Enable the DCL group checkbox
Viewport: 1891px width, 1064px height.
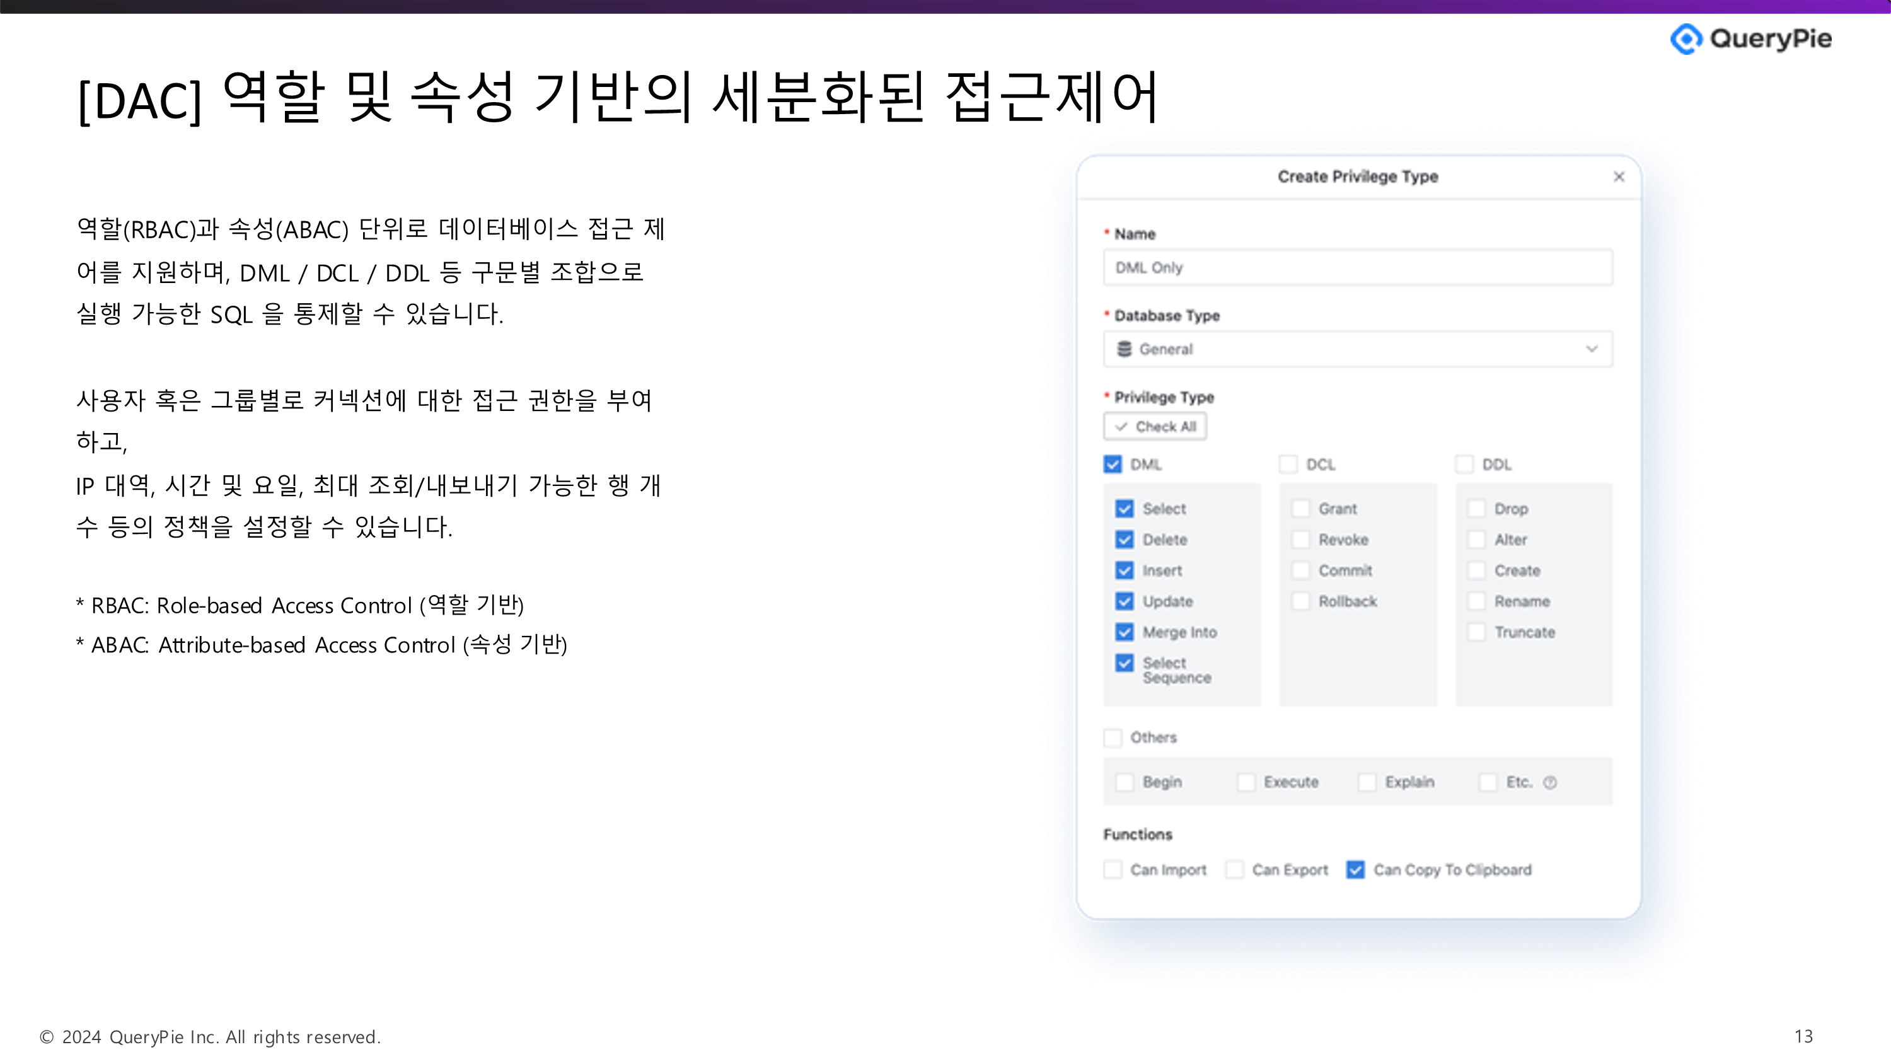coord(1288,465)
